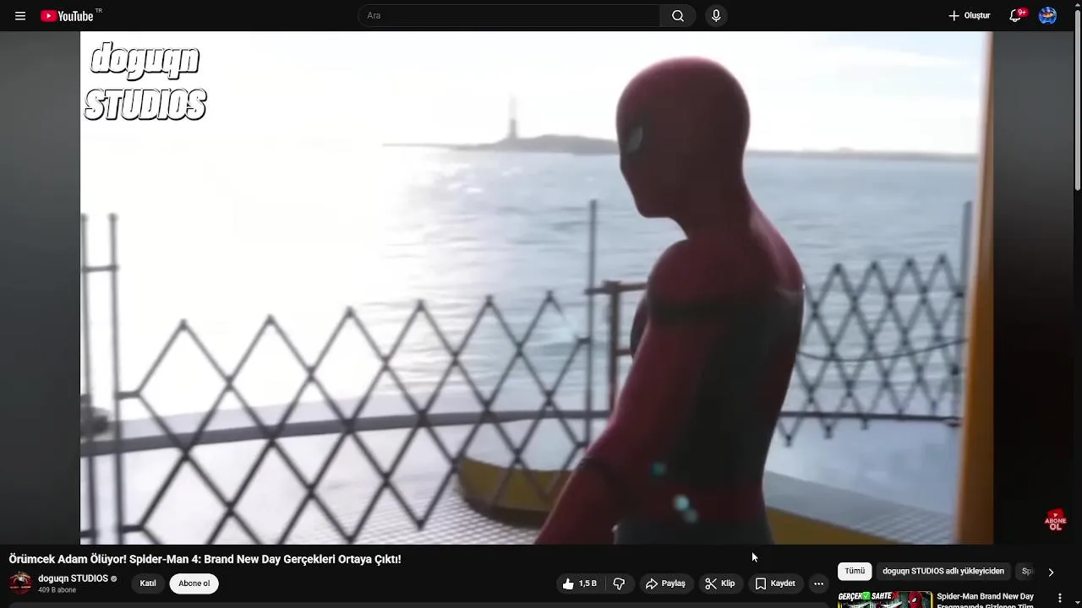Like the video with thumbs up
Viewport: 1082px width, 608px height.
pos(580,584)
